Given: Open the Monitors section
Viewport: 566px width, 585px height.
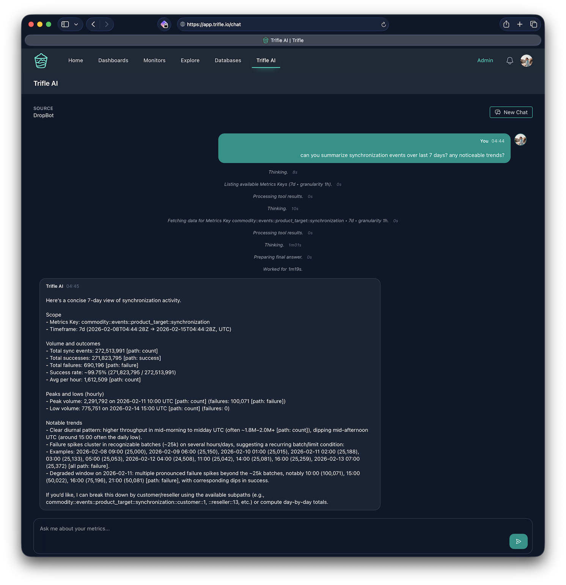Looking at the screenshot, I should (154, 60).
